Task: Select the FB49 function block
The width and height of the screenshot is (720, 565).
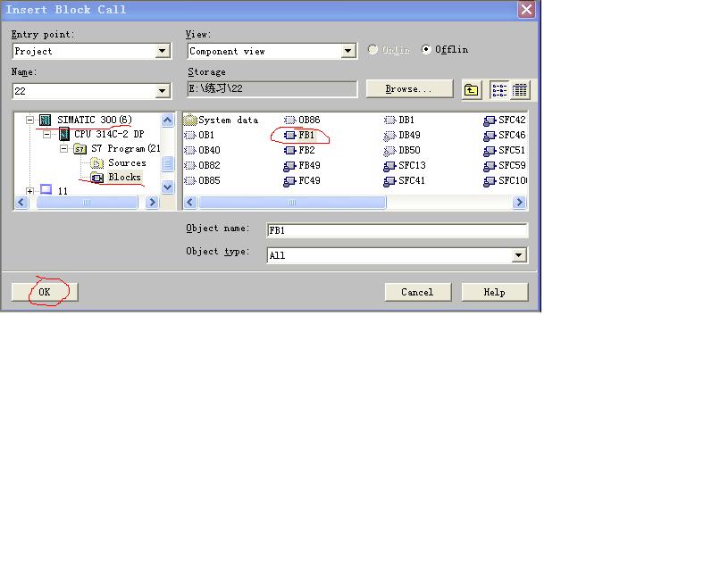Action: (x=302, y=165)
